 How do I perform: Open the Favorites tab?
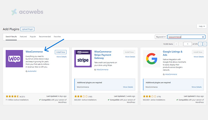pos(57,37)
